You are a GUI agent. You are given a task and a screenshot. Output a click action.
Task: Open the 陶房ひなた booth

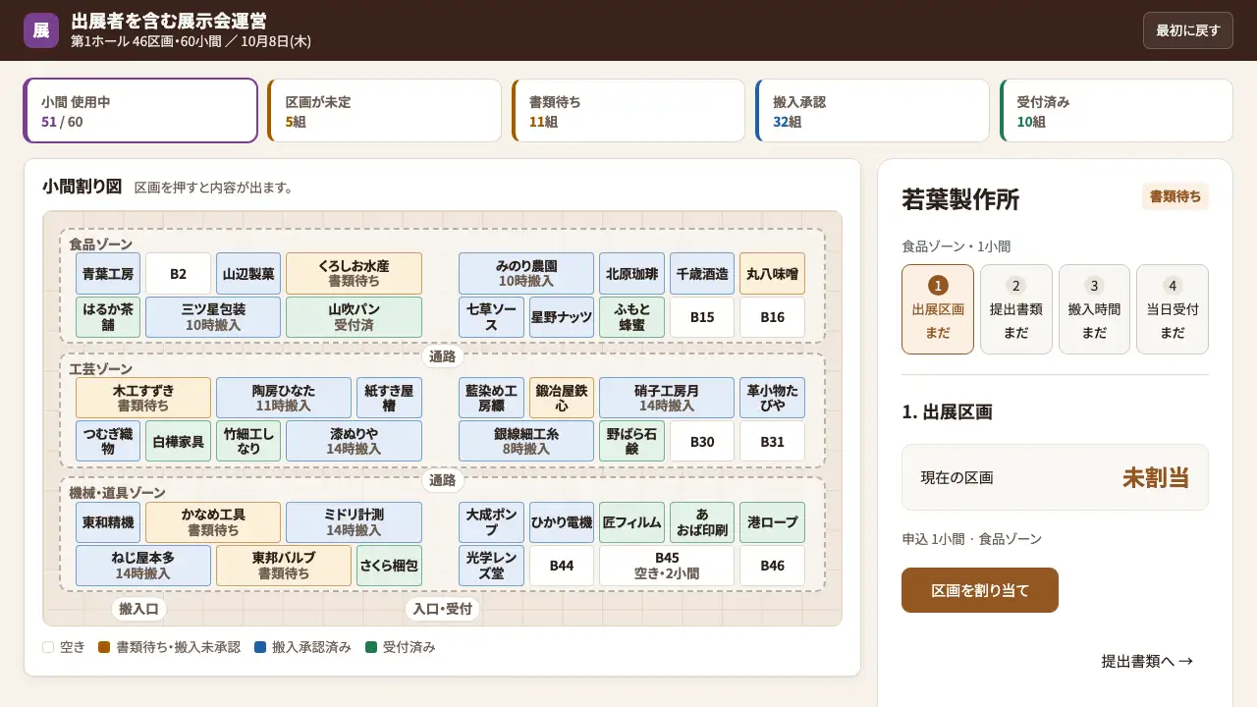[284, 398]
